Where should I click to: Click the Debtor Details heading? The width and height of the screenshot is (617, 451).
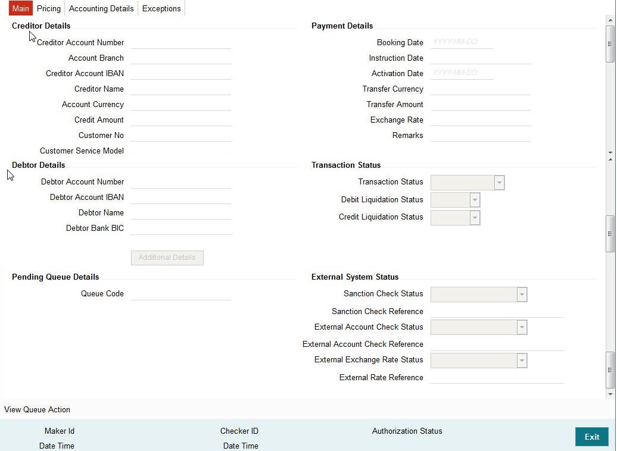click(38, 165)
